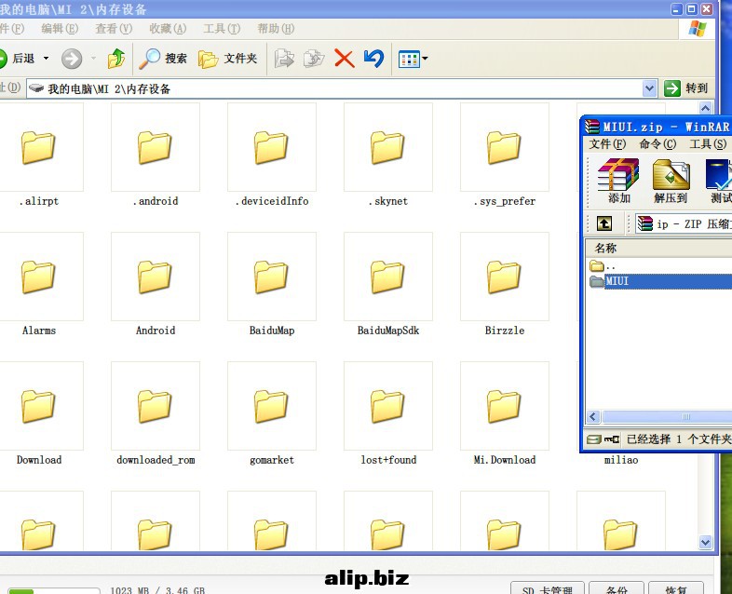
Task: Click the green-arrow up-folder icon in Explorer
Action: [116, 59]
